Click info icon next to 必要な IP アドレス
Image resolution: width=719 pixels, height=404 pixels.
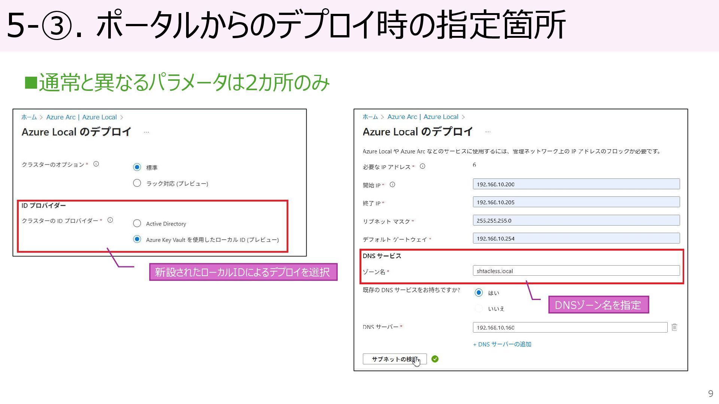422,166
